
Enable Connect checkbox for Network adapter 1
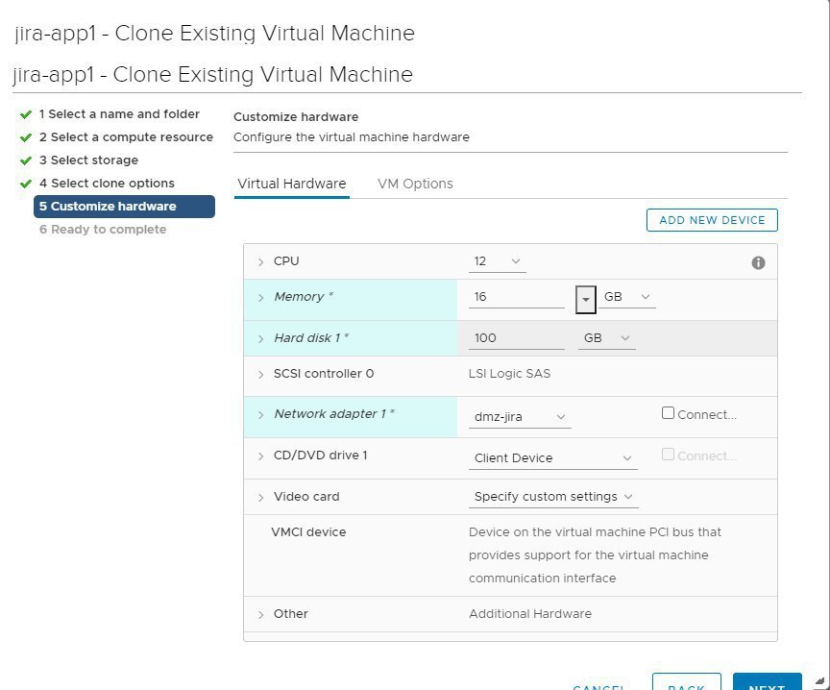[x=668, y=413]
